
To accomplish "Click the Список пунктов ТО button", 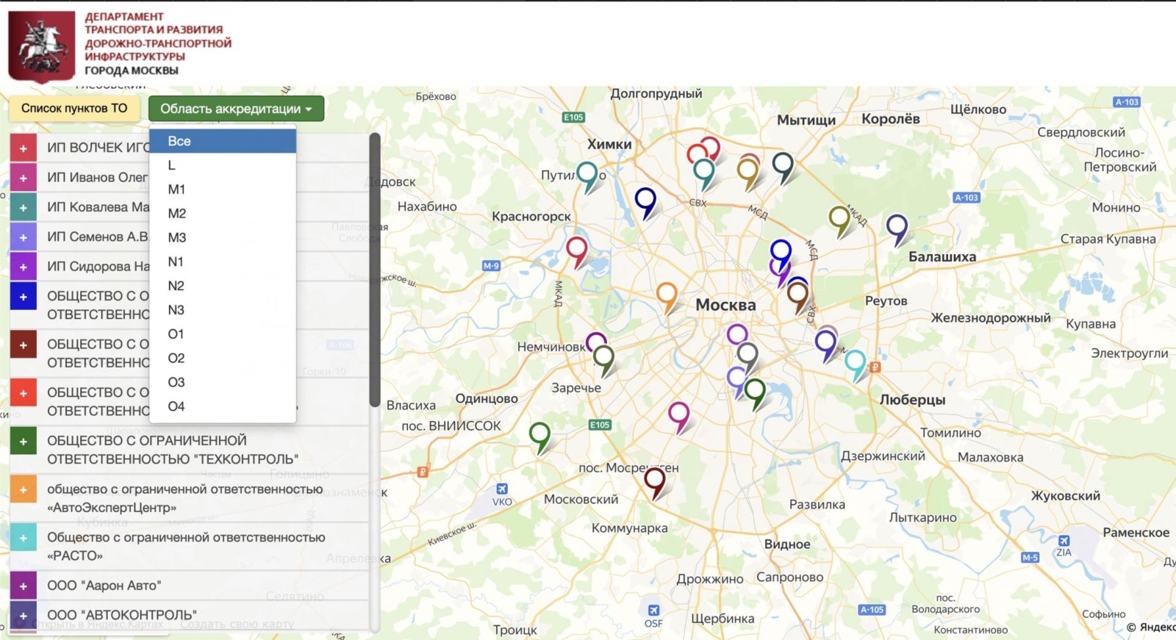I will pos(74,109).
